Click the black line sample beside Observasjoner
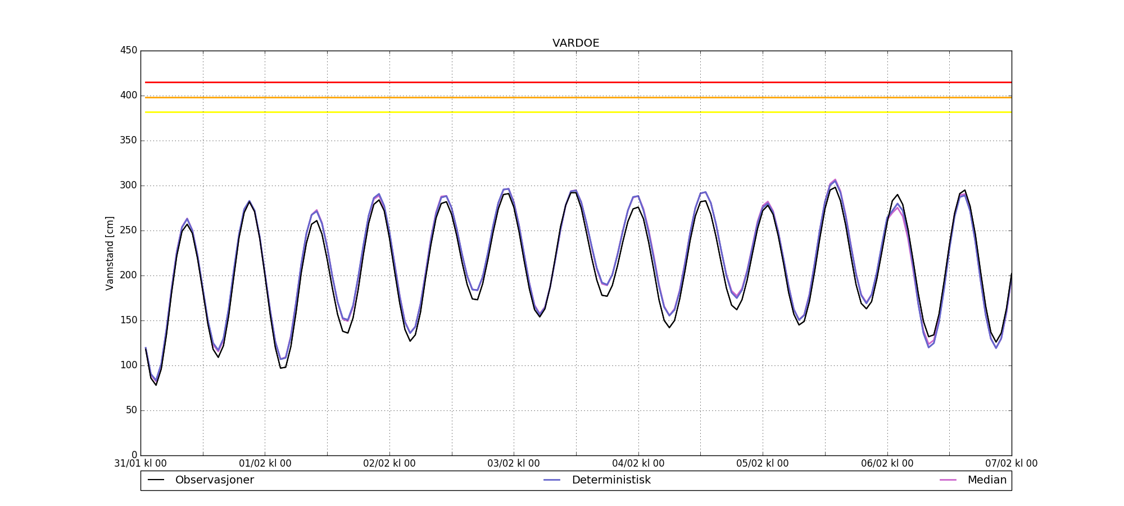This screenshot has height=506, width=1124. click(156, 480)
